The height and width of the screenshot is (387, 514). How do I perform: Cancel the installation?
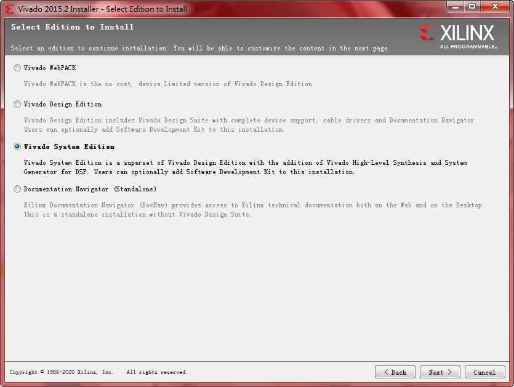tap(485, 372)
